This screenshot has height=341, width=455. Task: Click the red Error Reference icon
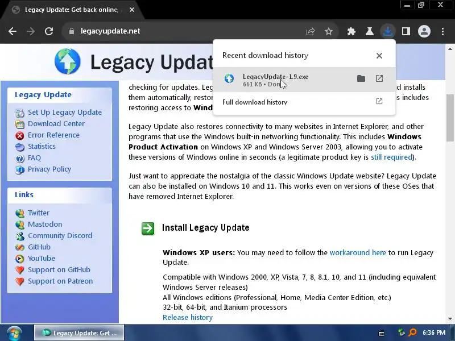tap(20, 135)
